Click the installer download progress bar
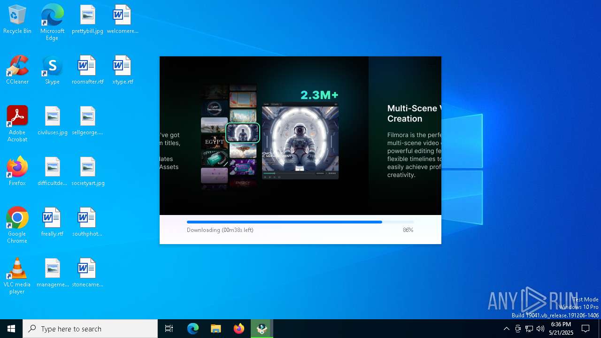Screen dimensions: 601x338 tap(300, 222)
